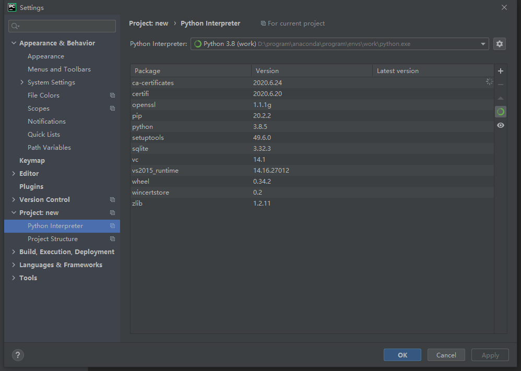Click the Cancel button

[x=446, y=355]
